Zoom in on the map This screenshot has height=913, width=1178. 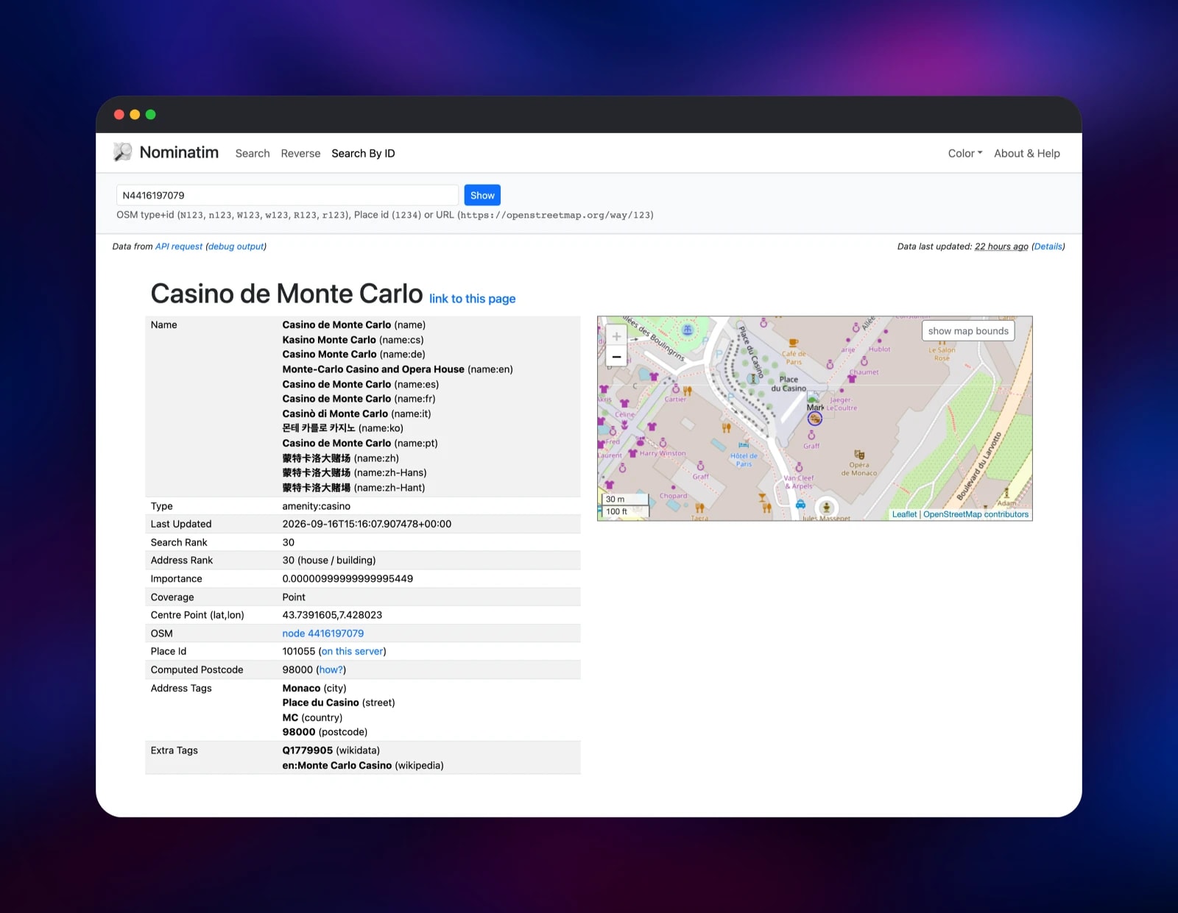616,336
